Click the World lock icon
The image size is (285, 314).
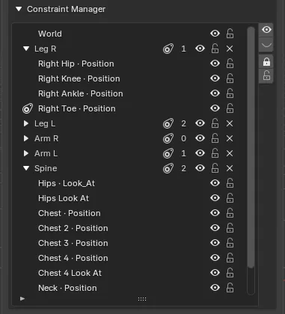230,34
